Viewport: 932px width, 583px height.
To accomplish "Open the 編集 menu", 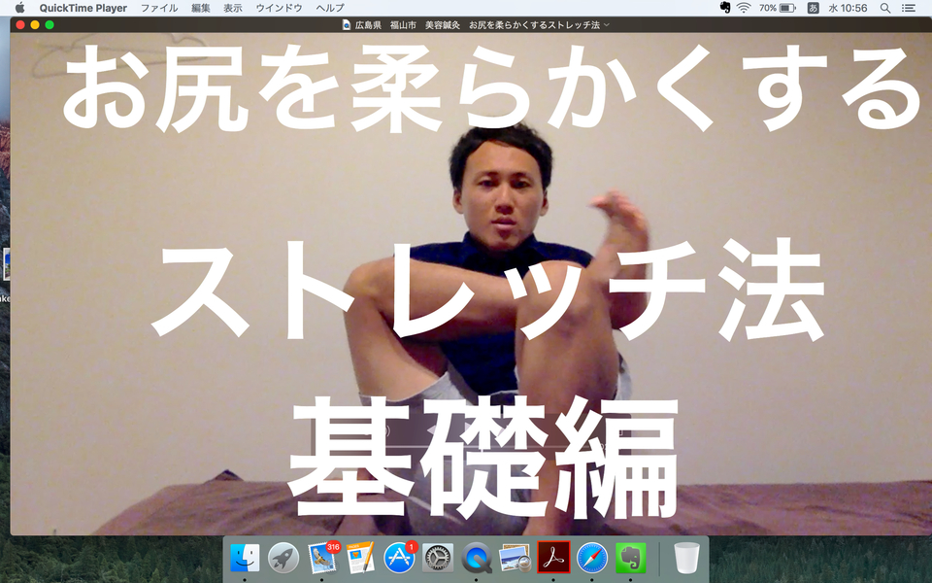I will (x=200, y=8).
